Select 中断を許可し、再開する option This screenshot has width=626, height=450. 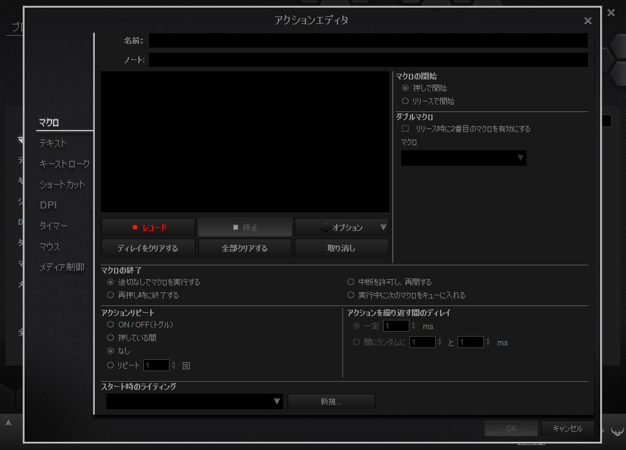click(351, 282)
